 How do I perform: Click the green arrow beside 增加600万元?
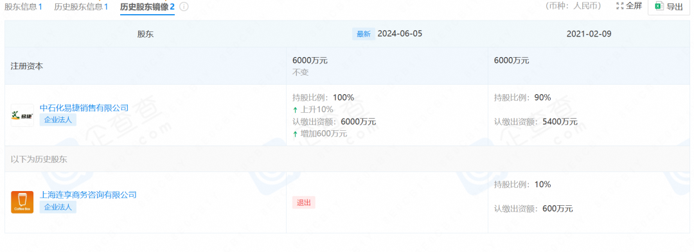point(295,134)
